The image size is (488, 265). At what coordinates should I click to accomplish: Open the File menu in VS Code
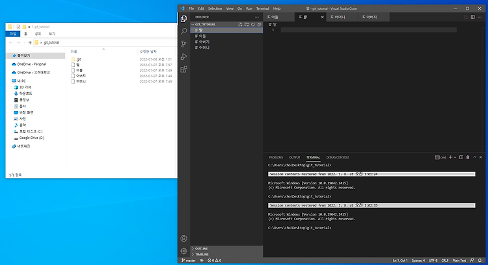pyautogui.click(x=191, y=8)
